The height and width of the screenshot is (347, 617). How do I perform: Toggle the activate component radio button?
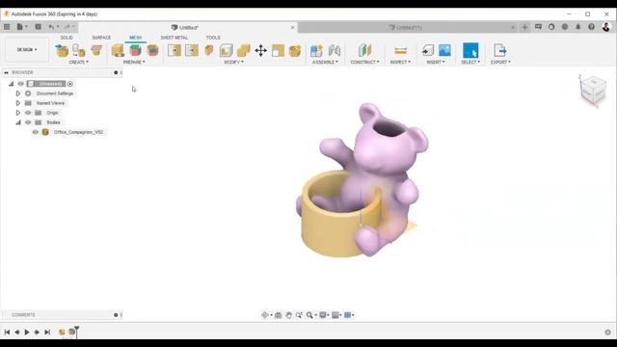(70, 84)
